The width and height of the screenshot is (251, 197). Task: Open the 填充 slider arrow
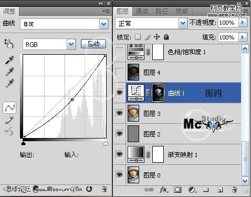(243, 37)
